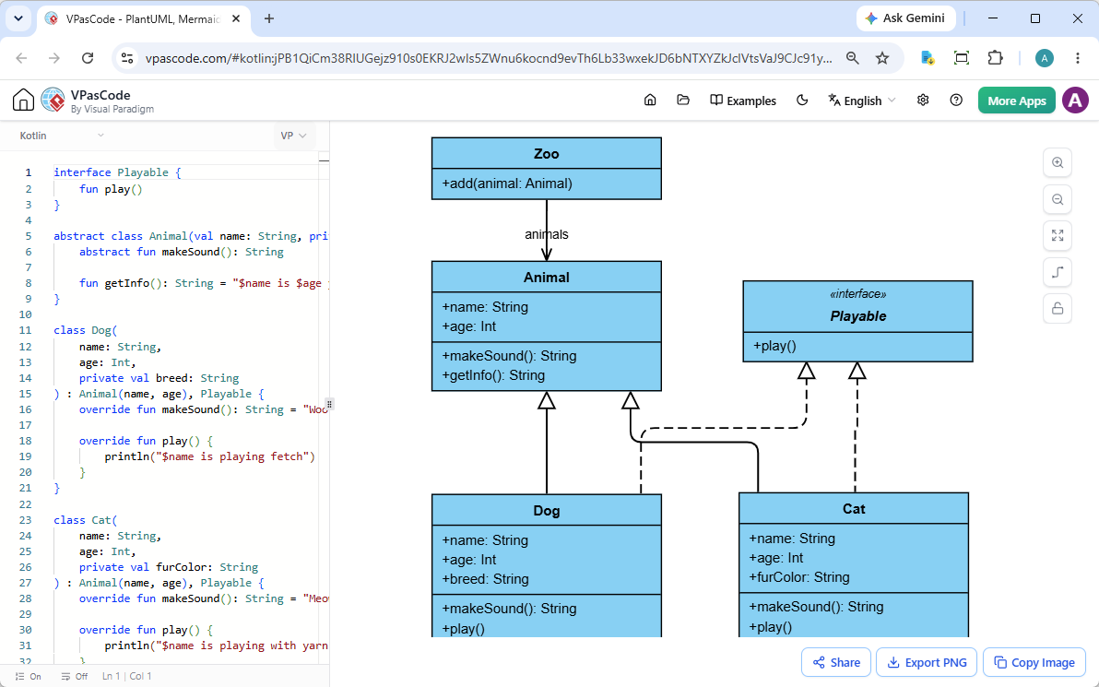
Task: Open the VPasCode logo link
Action: (98, 101)
